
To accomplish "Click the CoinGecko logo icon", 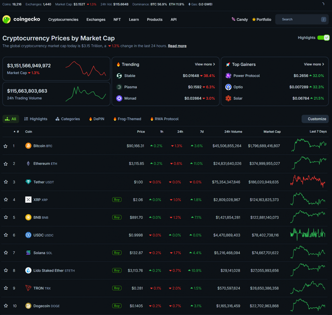I will click(7, 19).
